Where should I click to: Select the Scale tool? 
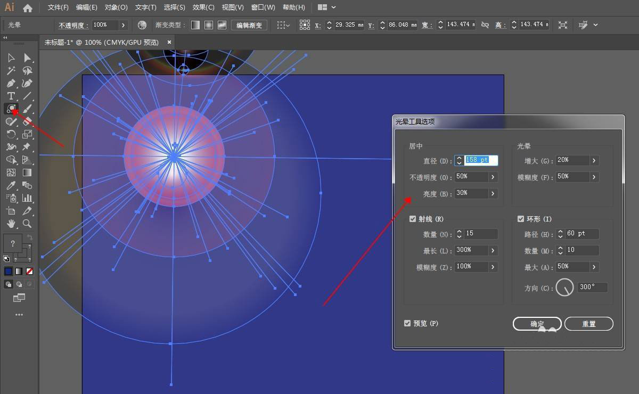(x=27, y=135)
